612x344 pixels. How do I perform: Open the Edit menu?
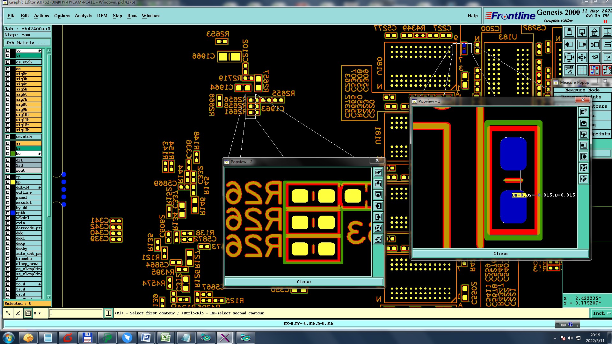pos(25,16)
